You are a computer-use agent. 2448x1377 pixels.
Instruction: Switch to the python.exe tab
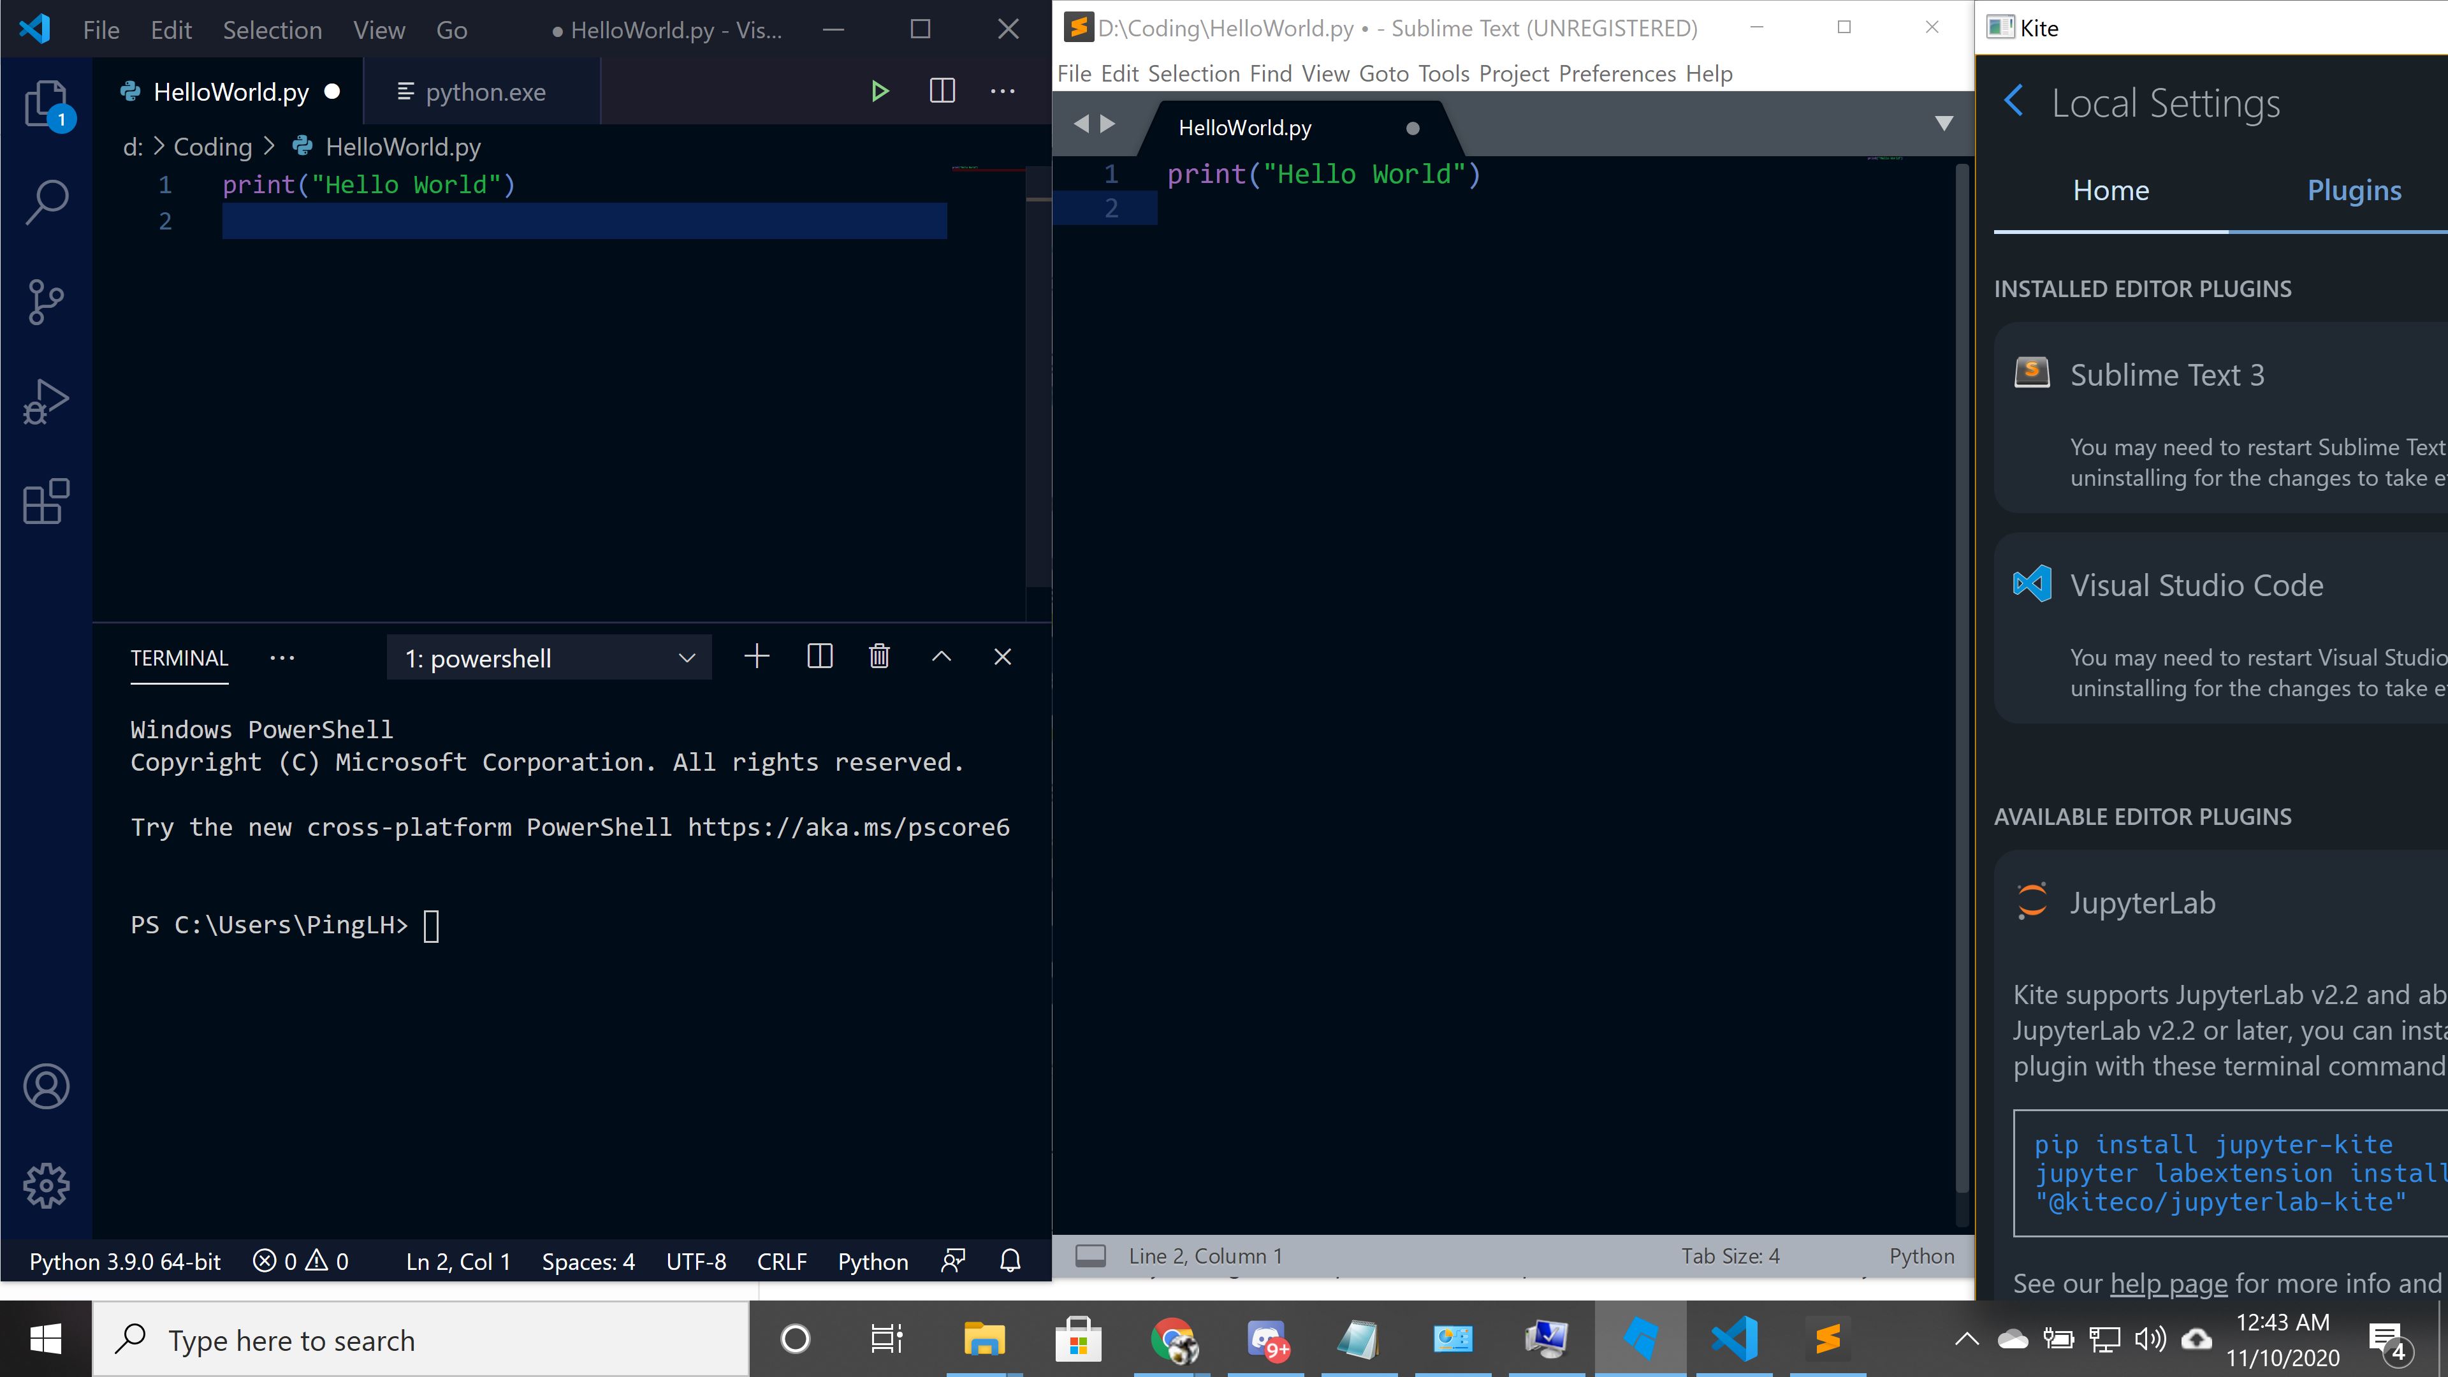pyautogui.click(x=486, y=91)
